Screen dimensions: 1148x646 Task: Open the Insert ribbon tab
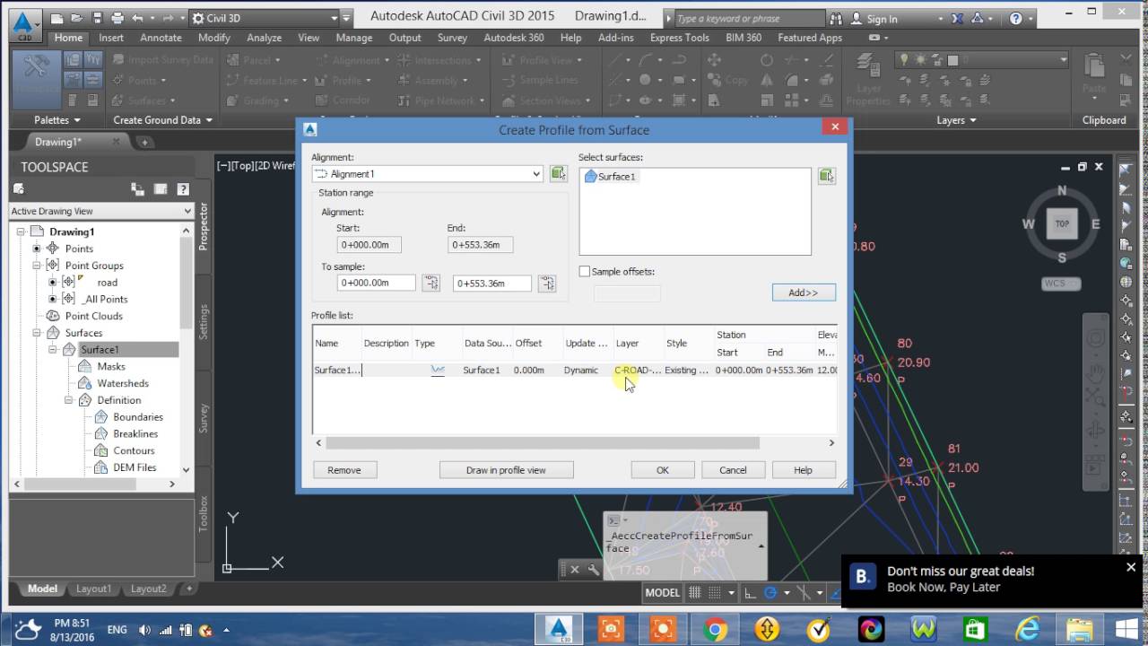[x=111, y=38]
